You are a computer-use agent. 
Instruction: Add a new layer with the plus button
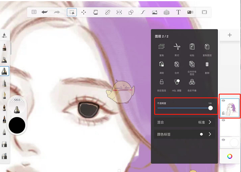[x=230, y=35]
